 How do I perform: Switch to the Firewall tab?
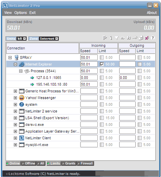pyautogui.click(x=85, y=163)
